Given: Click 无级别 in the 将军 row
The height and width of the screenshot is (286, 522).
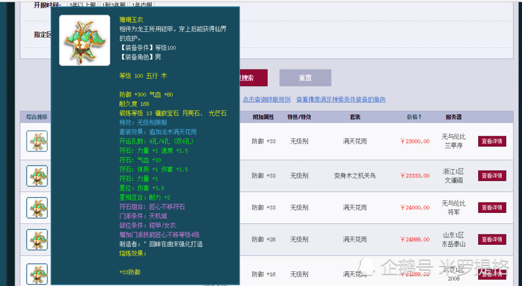Looking at the screenshot, I should [299, 207].
